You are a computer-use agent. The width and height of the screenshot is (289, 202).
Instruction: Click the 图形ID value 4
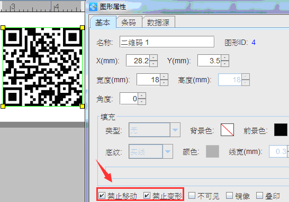[x=254, y=43]
